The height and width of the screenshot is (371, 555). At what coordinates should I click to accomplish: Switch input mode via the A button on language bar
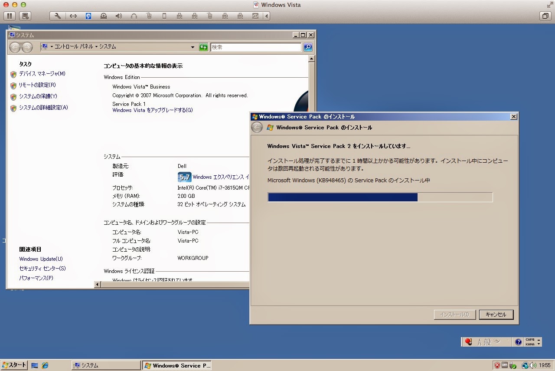pos(480,342)
